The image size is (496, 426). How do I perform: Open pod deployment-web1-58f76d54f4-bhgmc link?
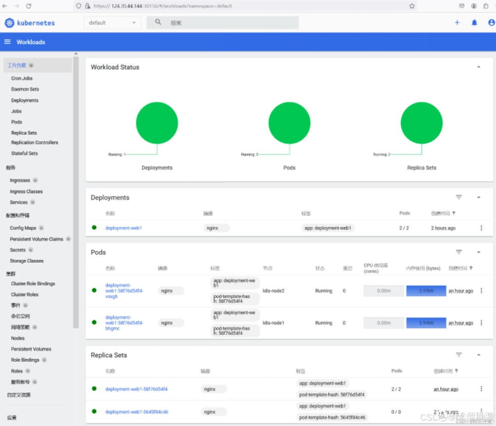(124, 323)
